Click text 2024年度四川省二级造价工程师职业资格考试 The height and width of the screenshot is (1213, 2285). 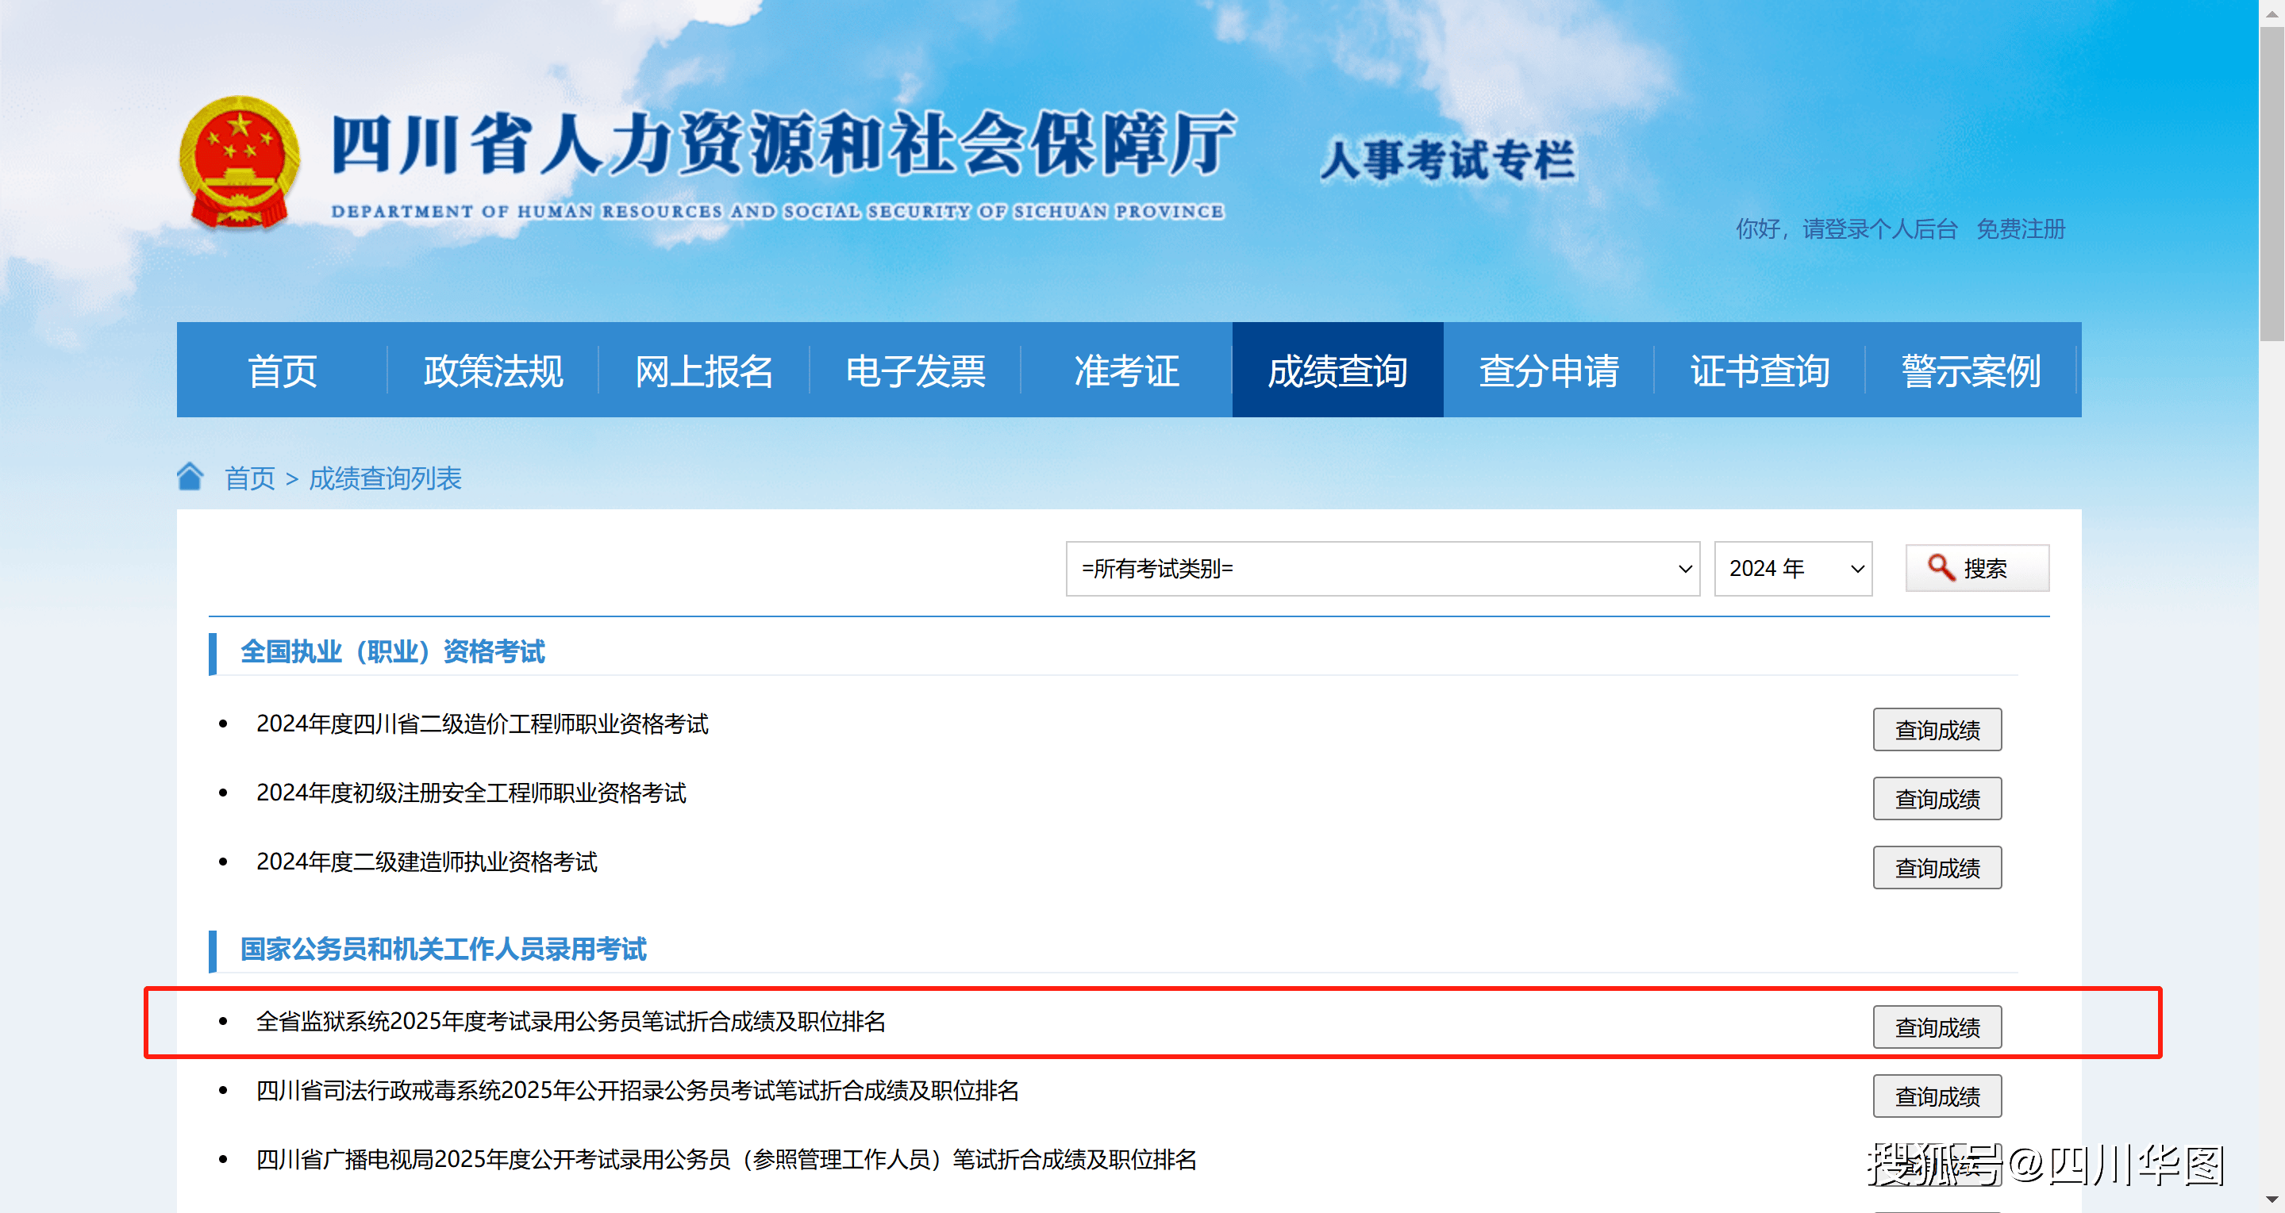pos(483,724)
